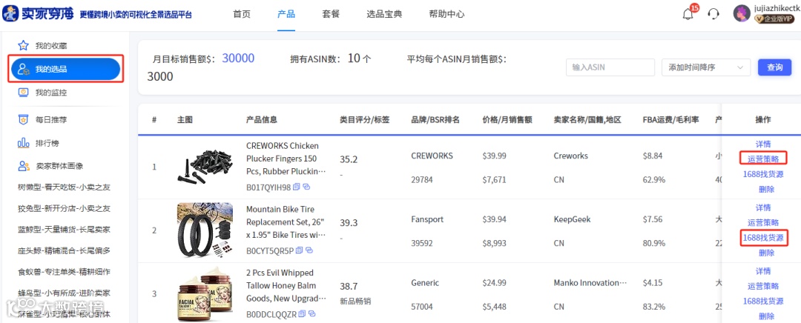The height and width of the screenshot is (323, 801).
Task: Open the user avatar profile picture
Action: (742, 14)
